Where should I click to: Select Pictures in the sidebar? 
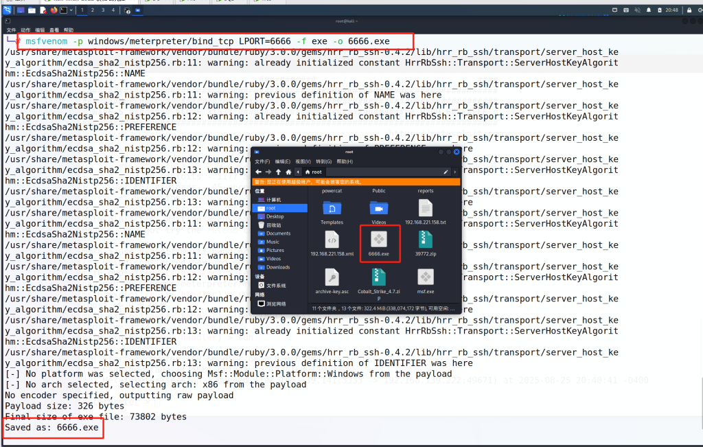click(x=281, y=251)
